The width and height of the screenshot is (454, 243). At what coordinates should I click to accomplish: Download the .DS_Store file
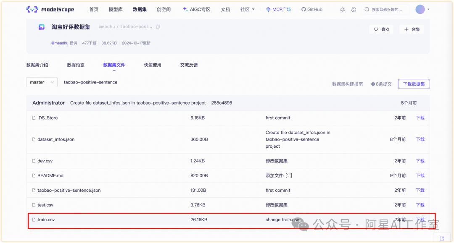[420, 118]
